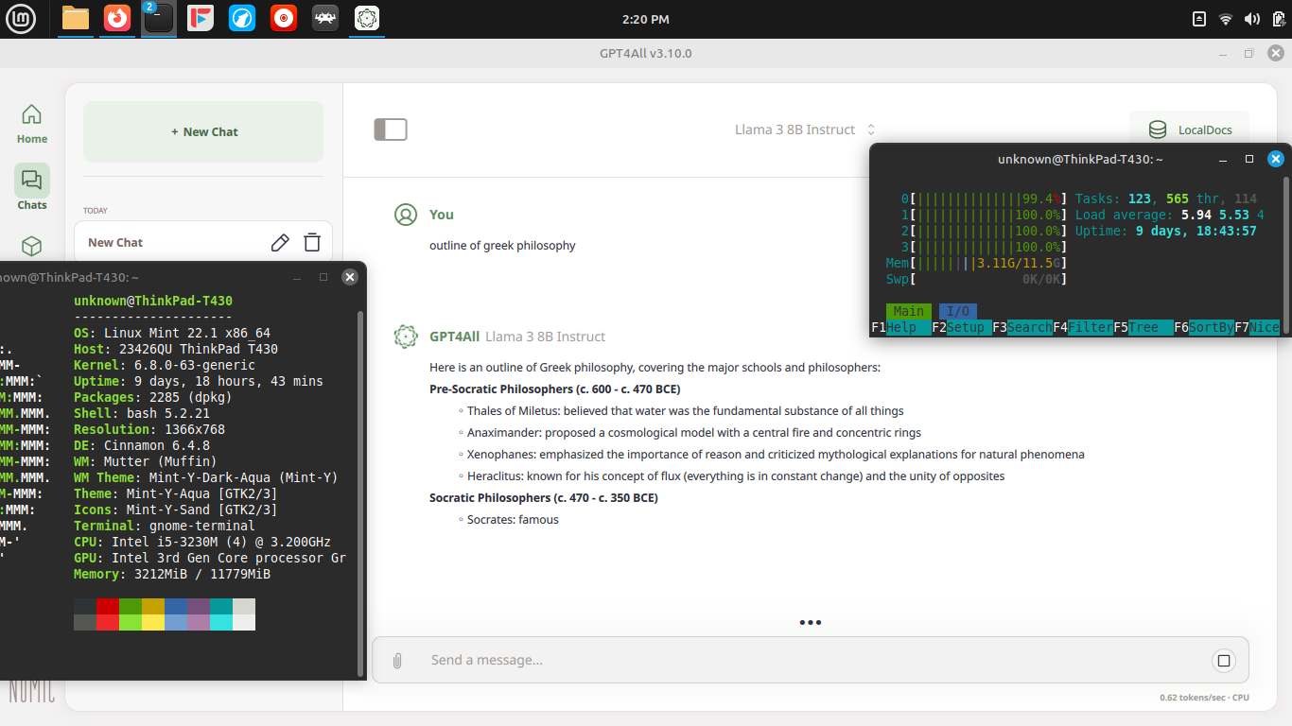This screenshot has height=726, width=1292.
Task: Click the GPT4All response avatar icon
Action: (x=406, y=337)
